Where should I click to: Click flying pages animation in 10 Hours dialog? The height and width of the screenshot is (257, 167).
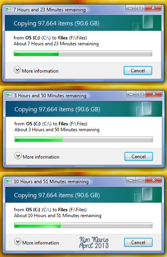(x=143, y=195)
